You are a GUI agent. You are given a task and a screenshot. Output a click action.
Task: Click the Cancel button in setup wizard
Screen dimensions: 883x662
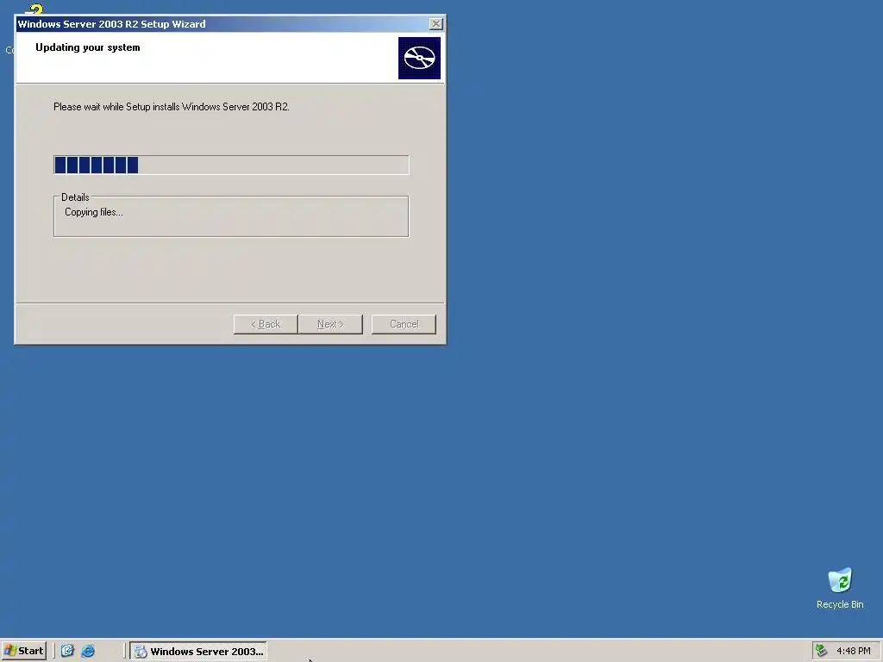[x=404, y=324]
